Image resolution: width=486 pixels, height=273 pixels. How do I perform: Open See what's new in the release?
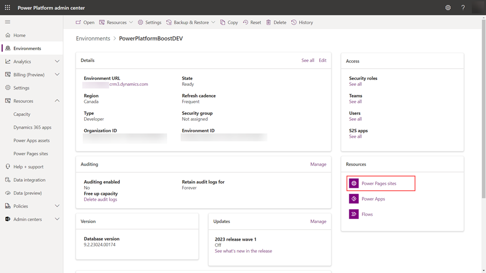(x=244, y=251)
